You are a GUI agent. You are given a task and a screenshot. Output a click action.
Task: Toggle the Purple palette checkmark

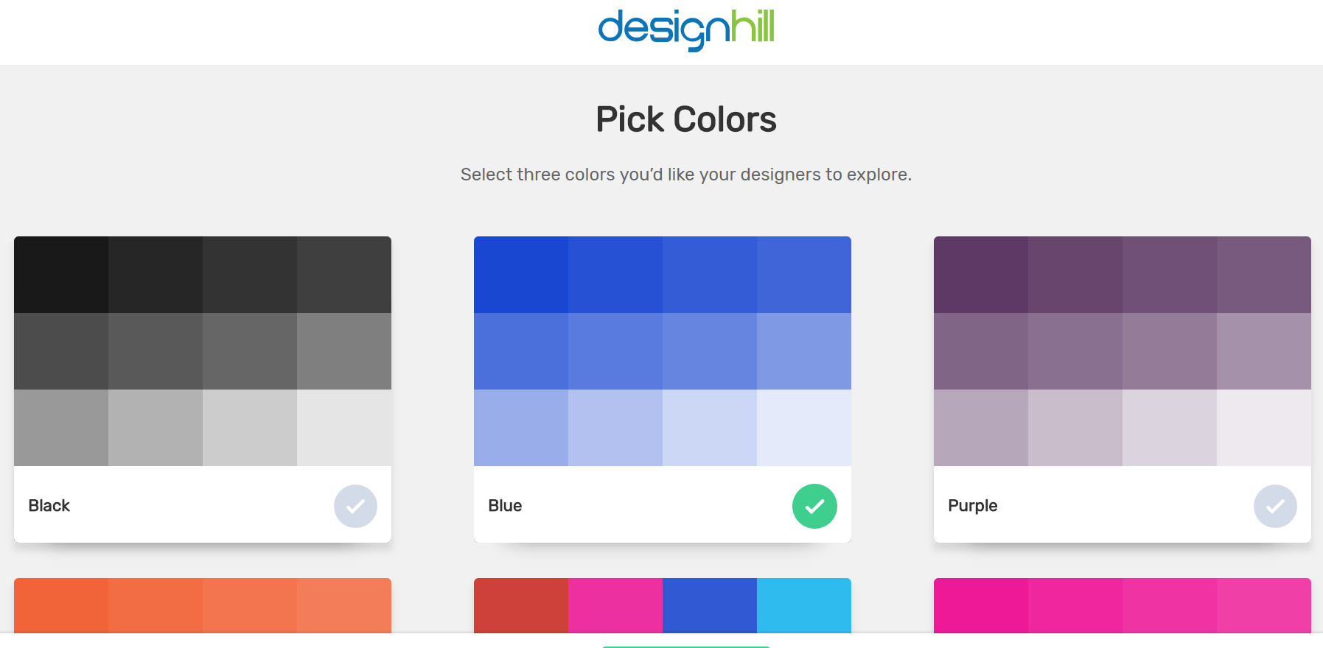click(x=1275, y=506)
